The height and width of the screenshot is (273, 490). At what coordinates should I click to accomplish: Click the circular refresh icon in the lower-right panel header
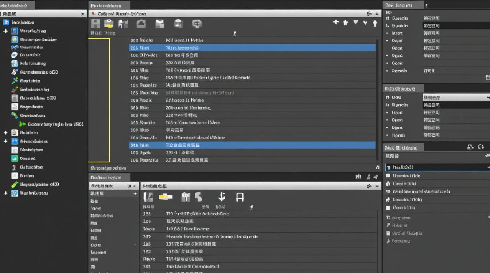[481, 147]
